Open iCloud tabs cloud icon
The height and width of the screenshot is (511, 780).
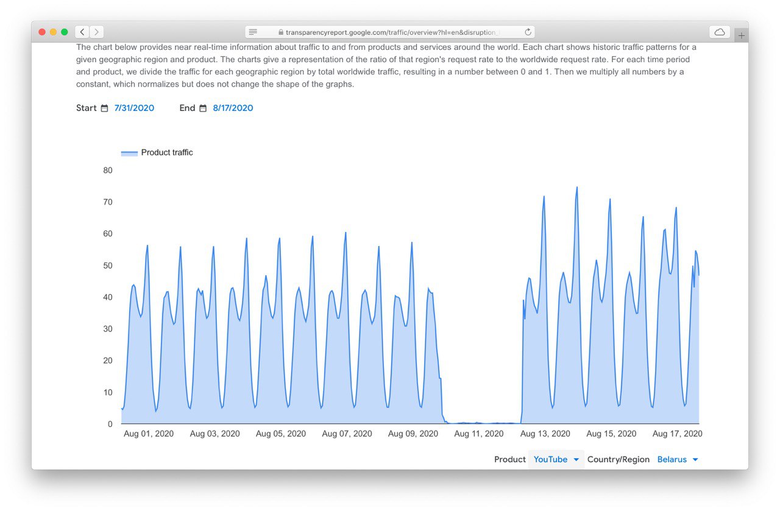coord(720,32)
